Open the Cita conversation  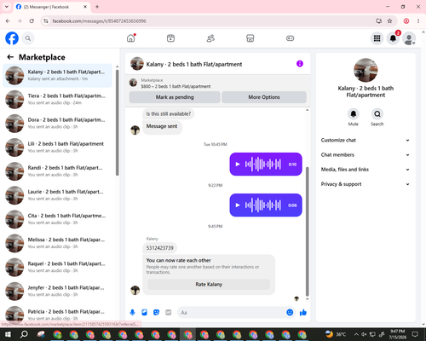(57, 219)
